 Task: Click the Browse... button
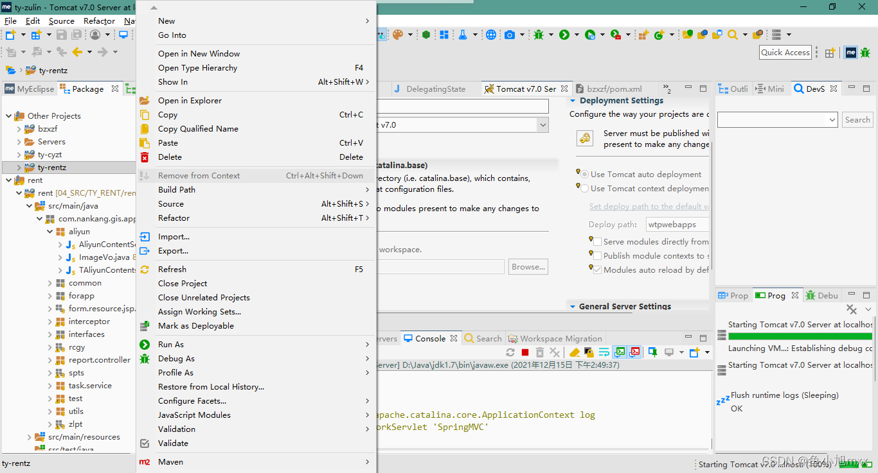(528, 266)
